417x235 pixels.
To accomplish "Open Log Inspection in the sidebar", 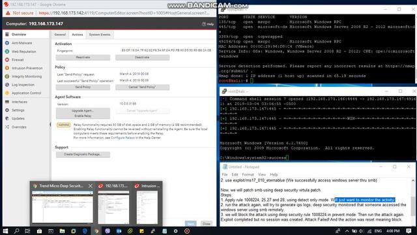I will [23, 85].
